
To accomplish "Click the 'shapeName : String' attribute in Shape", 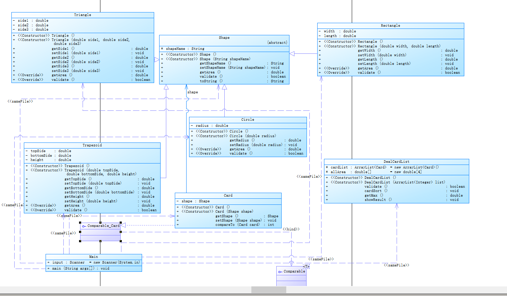I will pos(183,49).
